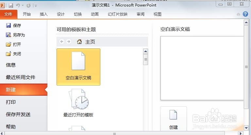Select the 空白演示文稿 template tile

78,67
